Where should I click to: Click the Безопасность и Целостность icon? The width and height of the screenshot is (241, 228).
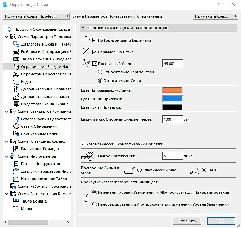point(16,119)
